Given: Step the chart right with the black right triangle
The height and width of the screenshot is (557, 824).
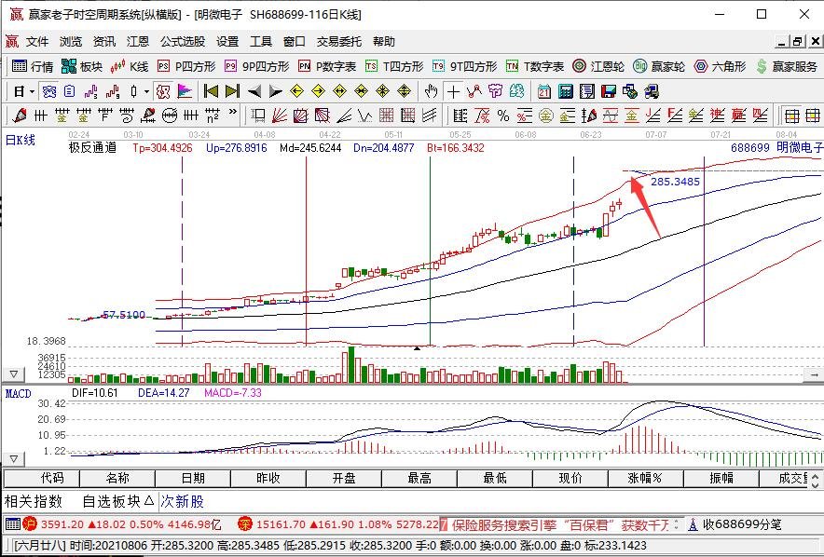Looking at the screenshot, I should pos(275,92).
